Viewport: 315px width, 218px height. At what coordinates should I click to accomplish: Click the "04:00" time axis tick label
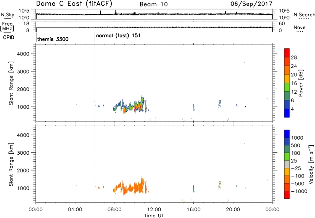[x=75, y=210]
